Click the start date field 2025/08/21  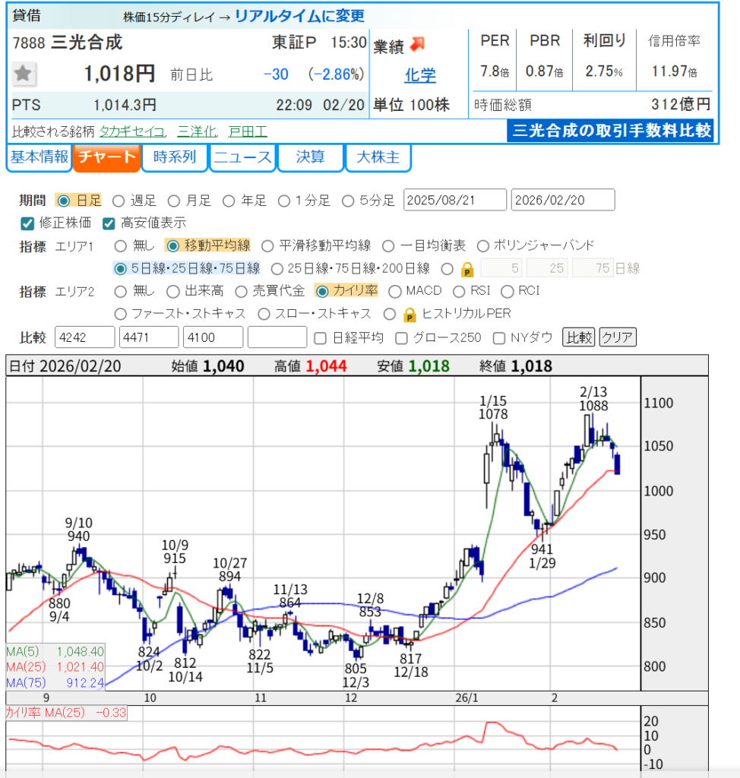click(x=454, y=201)
